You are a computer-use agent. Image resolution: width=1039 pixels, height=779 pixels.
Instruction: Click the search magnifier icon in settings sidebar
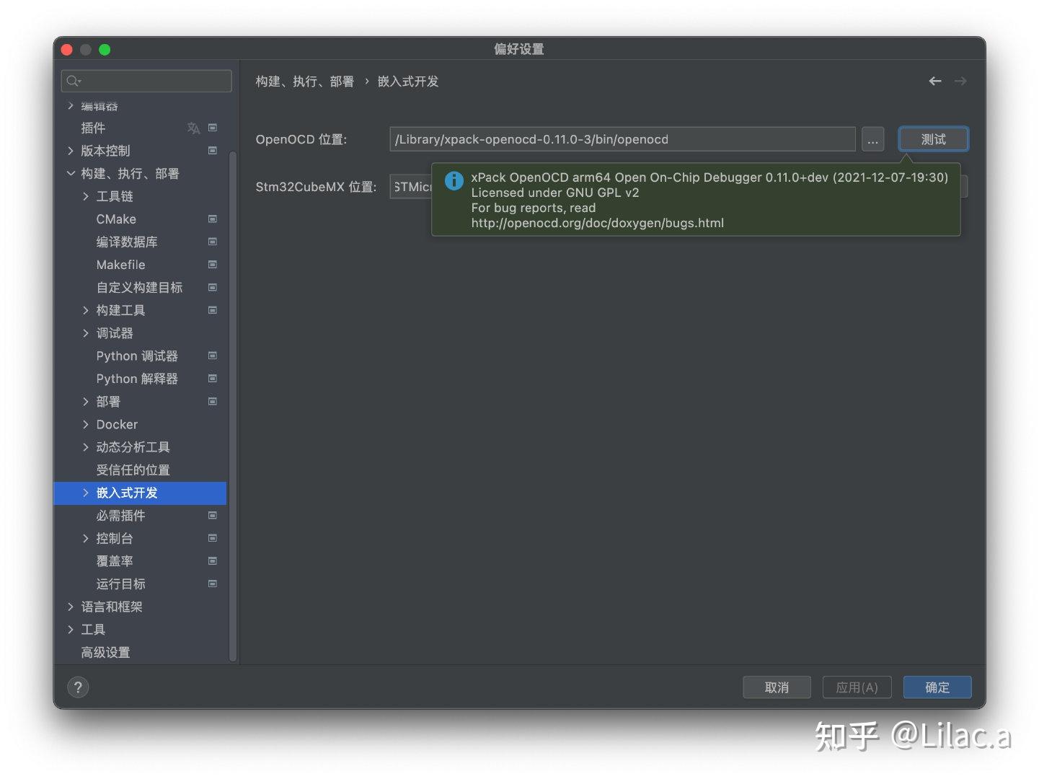tap(73, 81)
